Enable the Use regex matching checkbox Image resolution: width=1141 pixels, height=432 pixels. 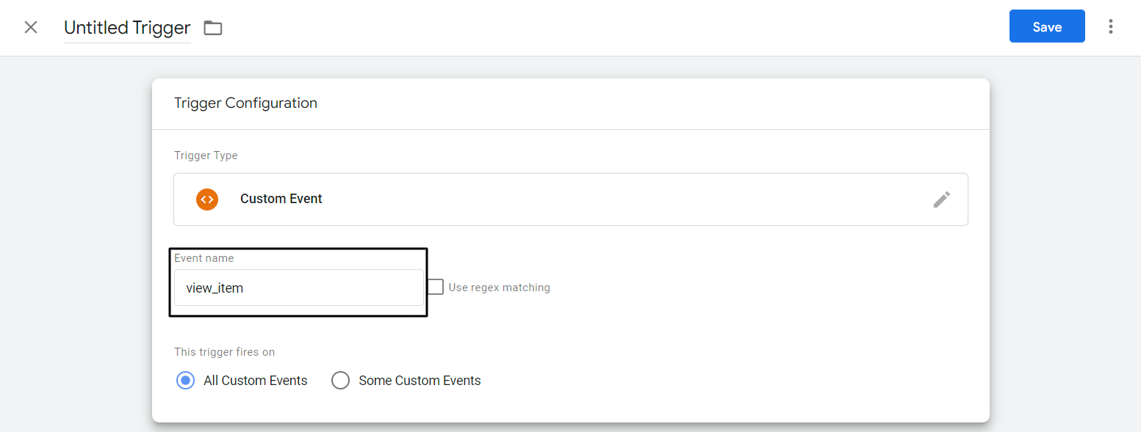[x=435, y=287]
